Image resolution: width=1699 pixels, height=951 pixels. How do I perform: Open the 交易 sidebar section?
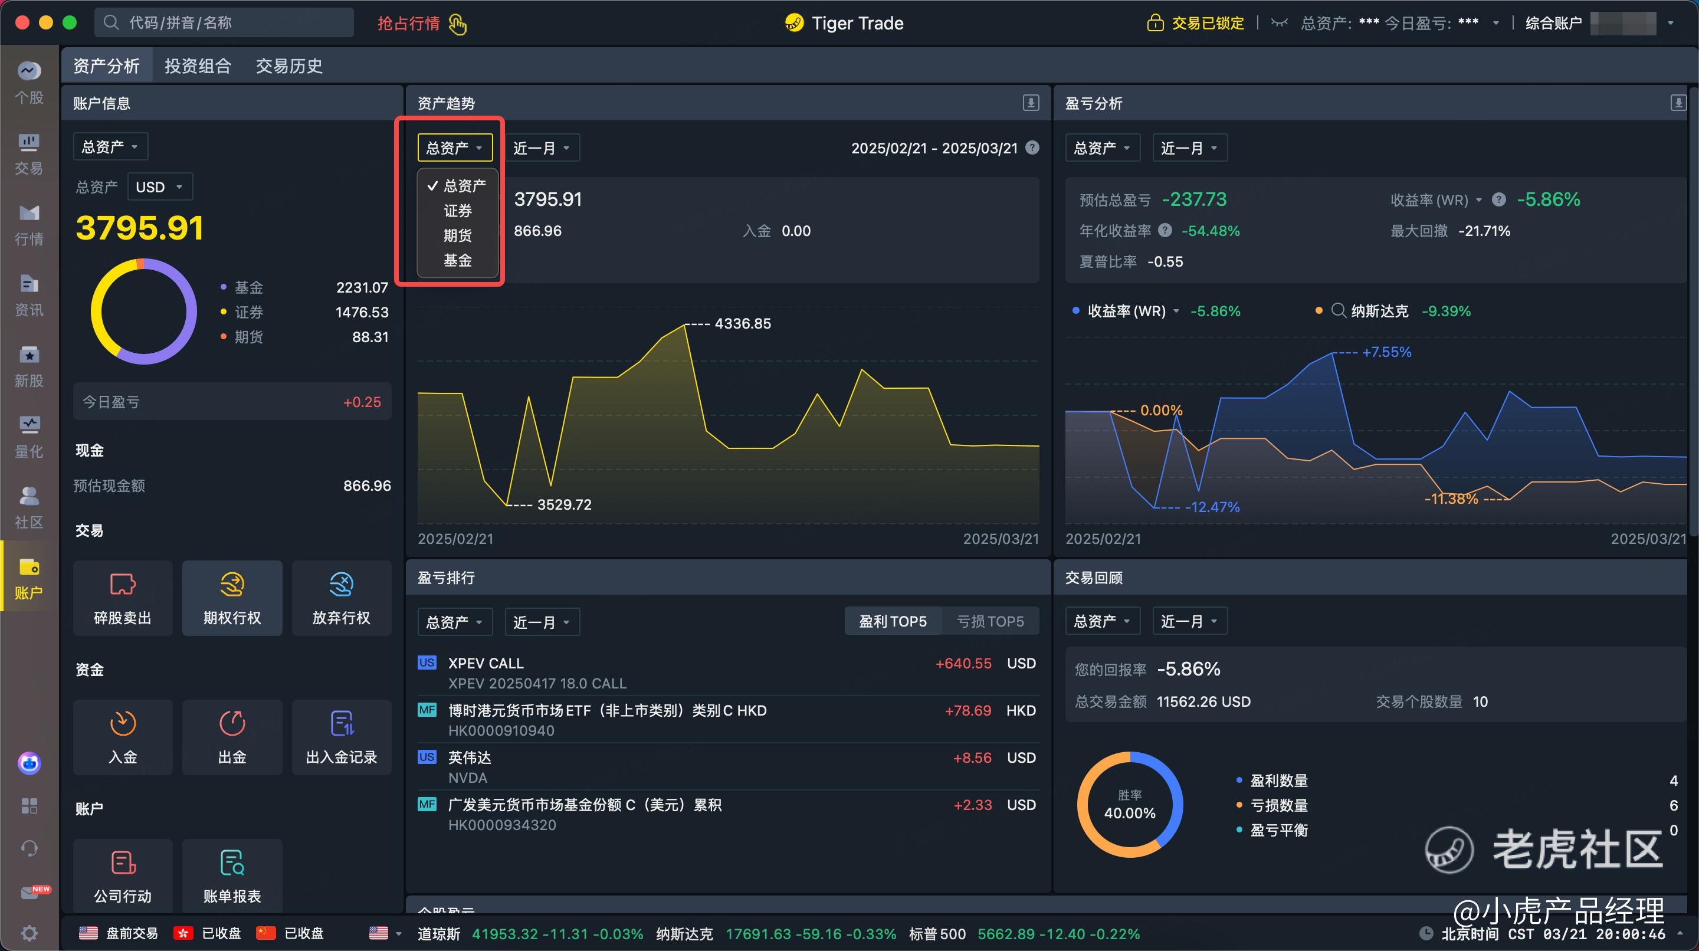29,155
